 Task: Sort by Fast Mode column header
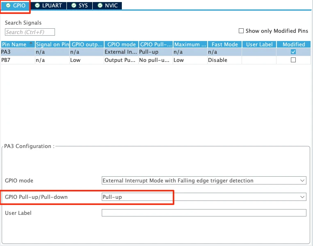224,44
